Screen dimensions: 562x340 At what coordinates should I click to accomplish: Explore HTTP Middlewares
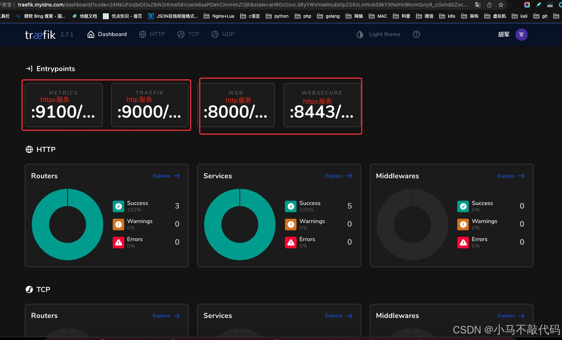tap(511, 176)
